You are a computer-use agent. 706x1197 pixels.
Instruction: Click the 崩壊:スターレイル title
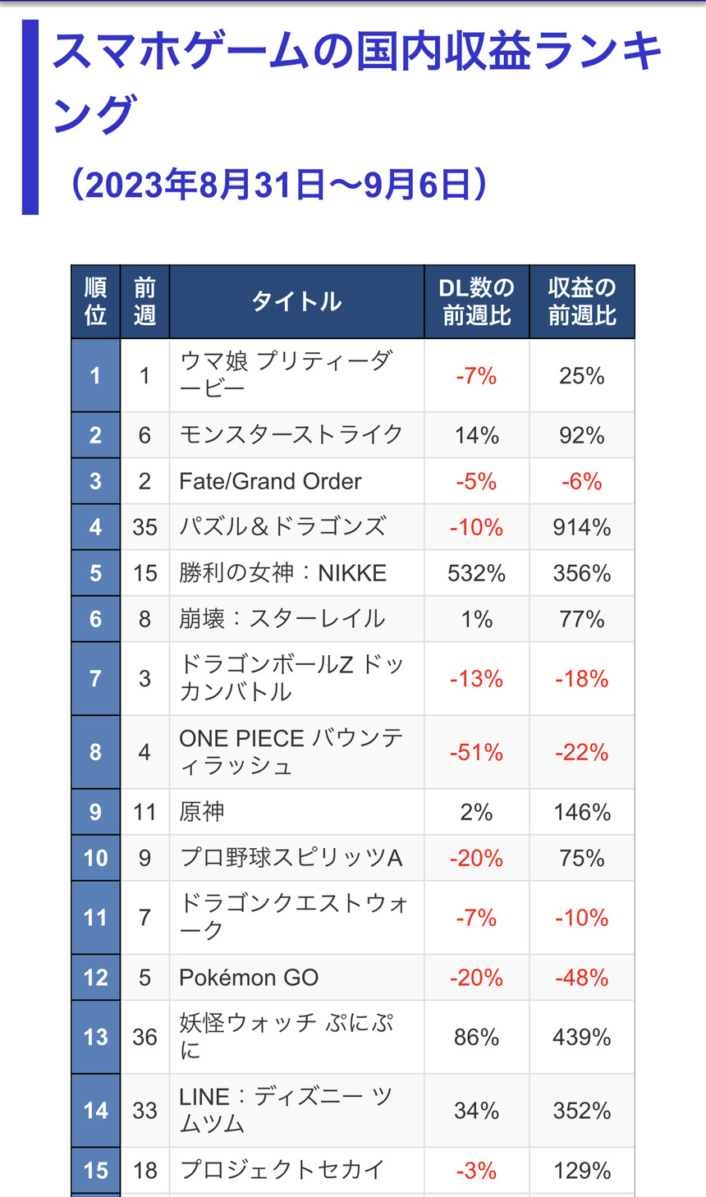282,619
